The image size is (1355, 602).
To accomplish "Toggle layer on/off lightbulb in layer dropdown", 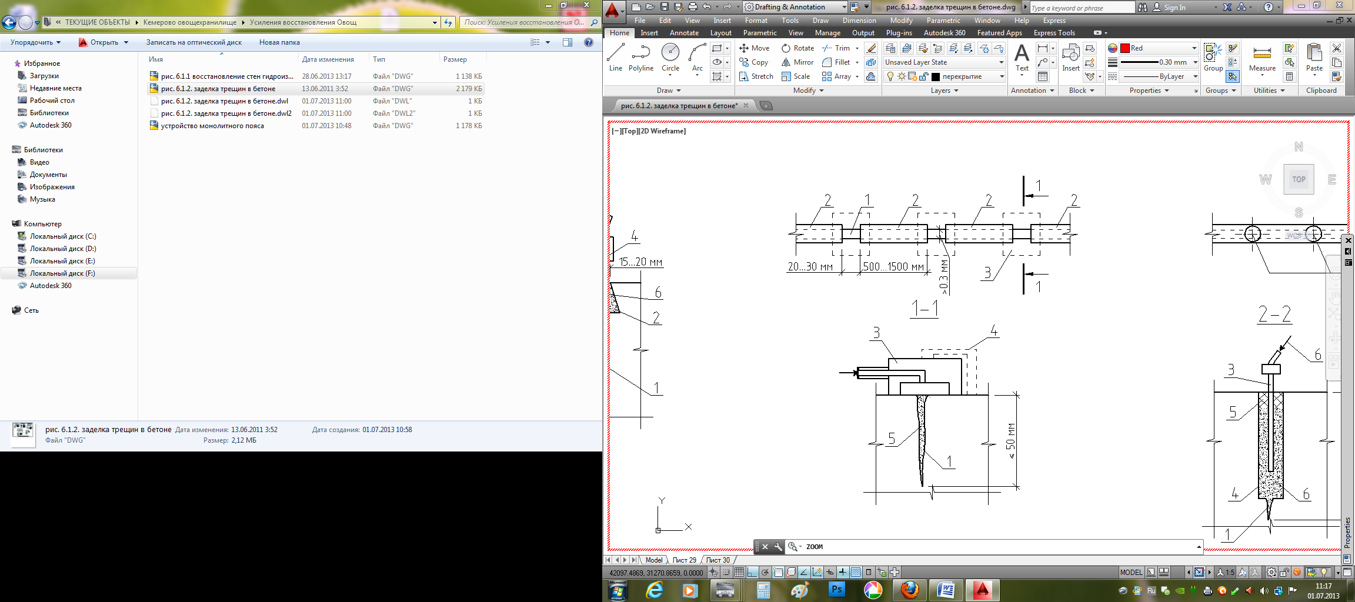I will coord(890,76).
